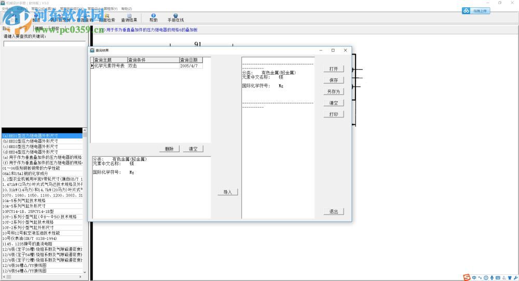Select 1145、1235牌号的直流电阻 list item
Screen dimensions: 519x281
[x=42, y=244]
